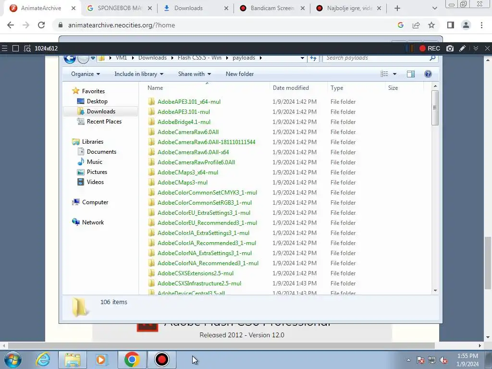Click the Google icon in address bar
Viewport: 492px width, 369px height.
pos(400,25)
